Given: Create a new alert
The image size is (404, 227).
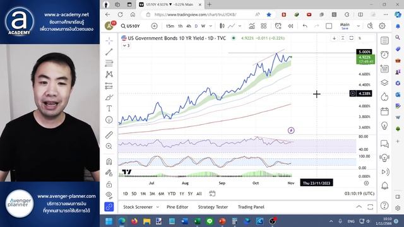Looking at the screenshot, I should click(x=278, y=26).
